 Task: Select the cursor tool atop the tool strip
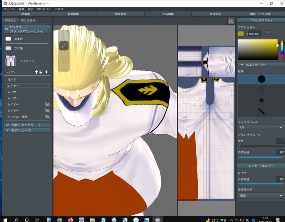point(64,35)
